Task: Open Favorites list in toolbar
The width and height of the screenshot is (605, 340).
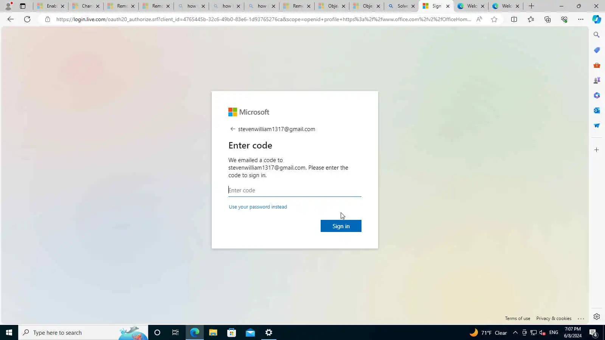Action: (531, 19)
